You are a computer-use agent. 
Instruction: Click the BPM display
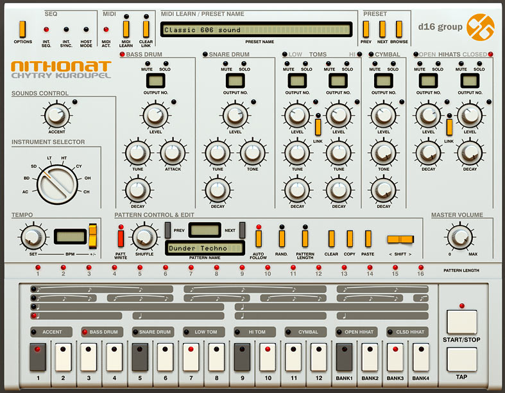tap(70, 236)
